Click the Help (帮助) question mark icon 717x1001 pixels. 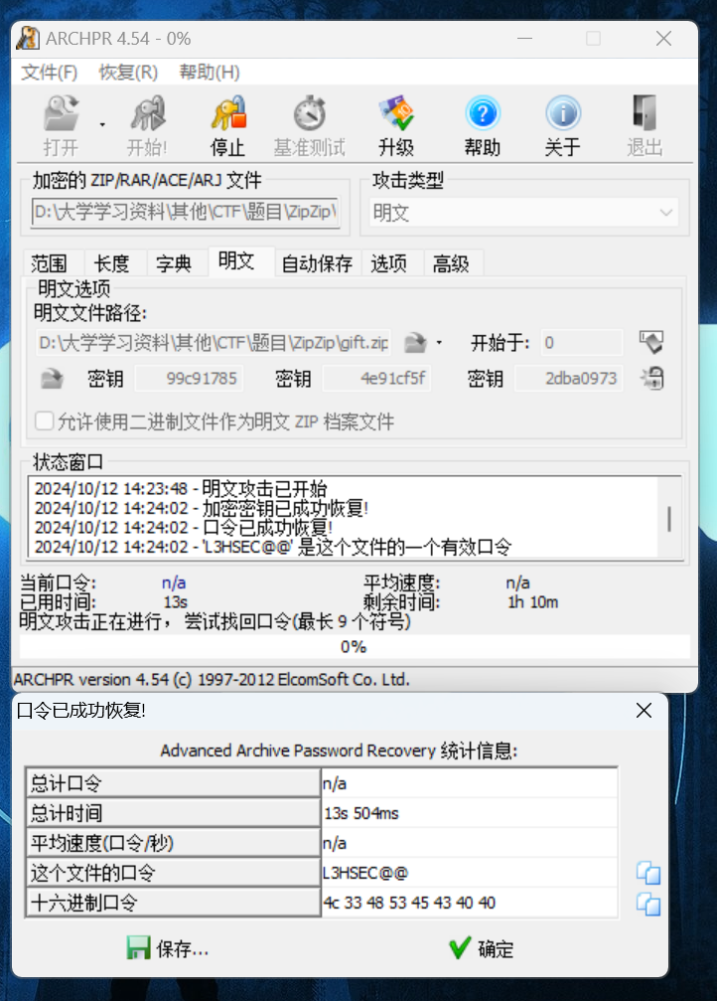(482, 114)
